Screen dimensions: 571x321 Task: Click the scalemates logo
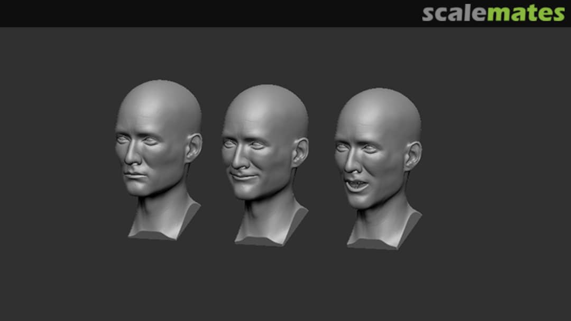tap(493, 14)
